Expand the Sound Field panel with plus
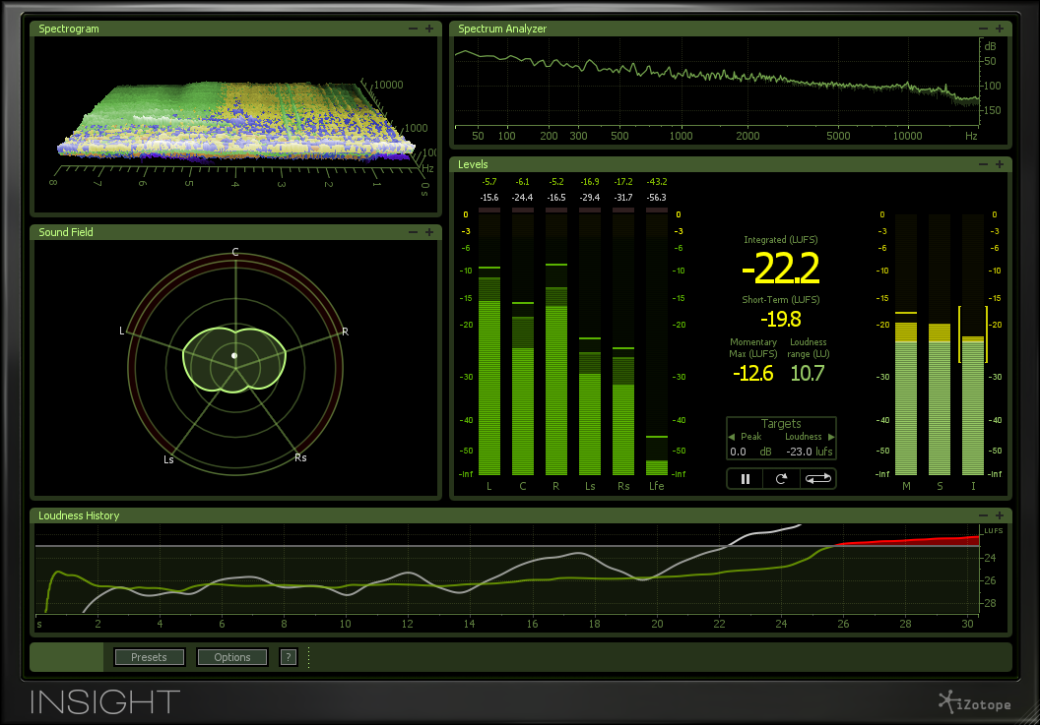Screen dimensions: 1040x725 click(x=428, y=233)
